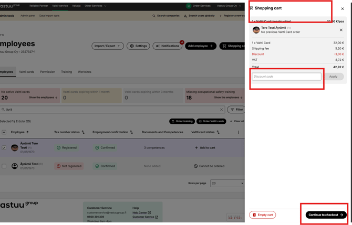Screen dimensions: 352x225
Task: Click cart avatar of Tero Testi Äyrämö
Action: [256, 30]
